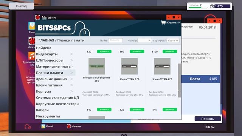Add the $25 item to cart
242x136 pixels.
(x=137, y=110)
